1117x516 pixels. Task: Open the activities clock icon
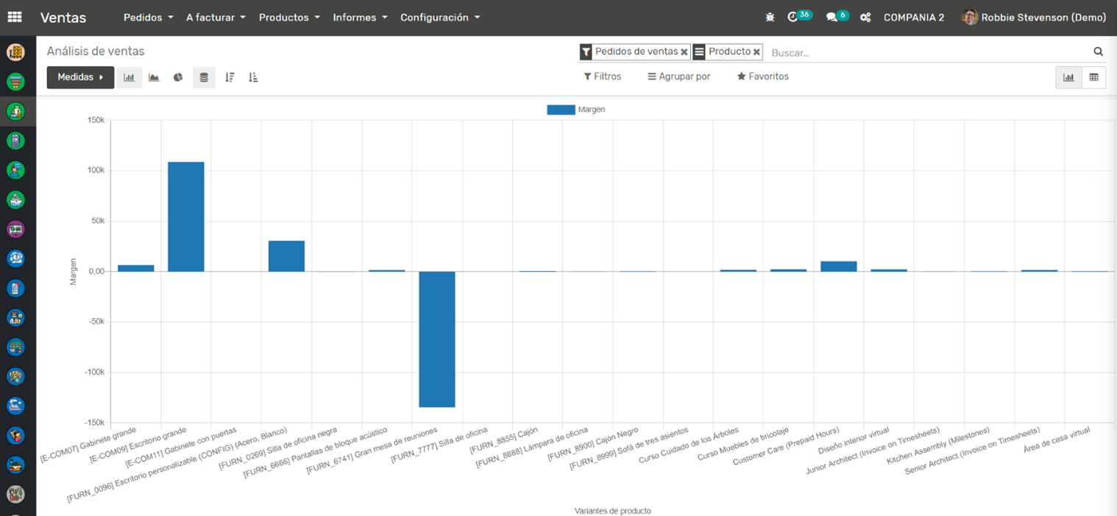pos(792,17)
